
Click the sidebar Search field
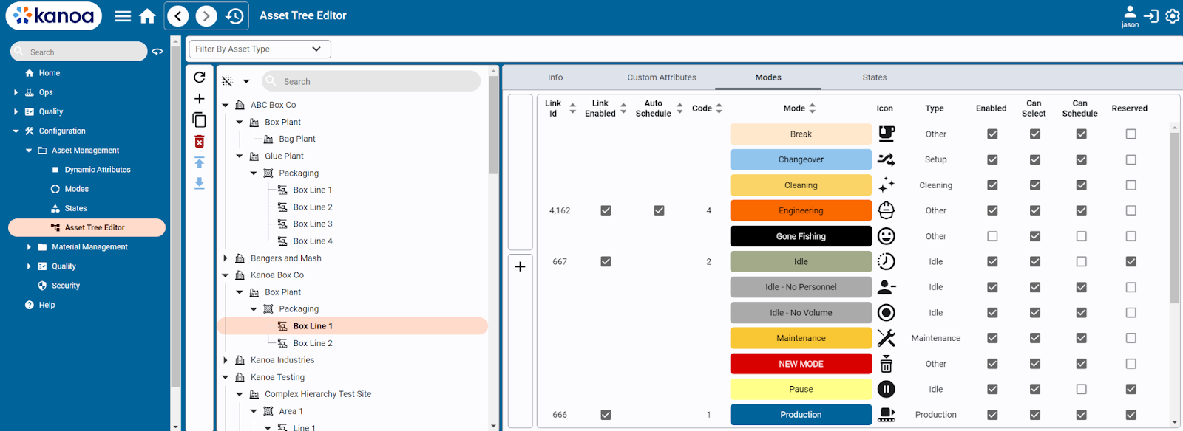79,52
